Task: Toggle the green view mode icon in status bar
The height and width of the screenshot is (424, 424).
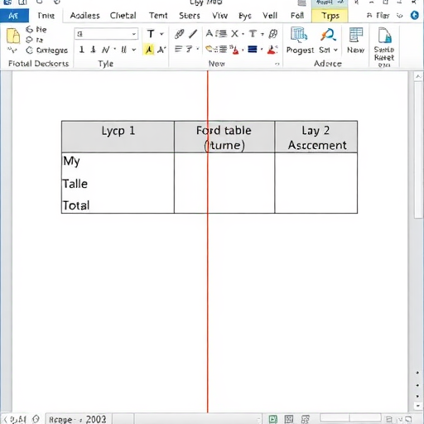Action: click(272, 419)
